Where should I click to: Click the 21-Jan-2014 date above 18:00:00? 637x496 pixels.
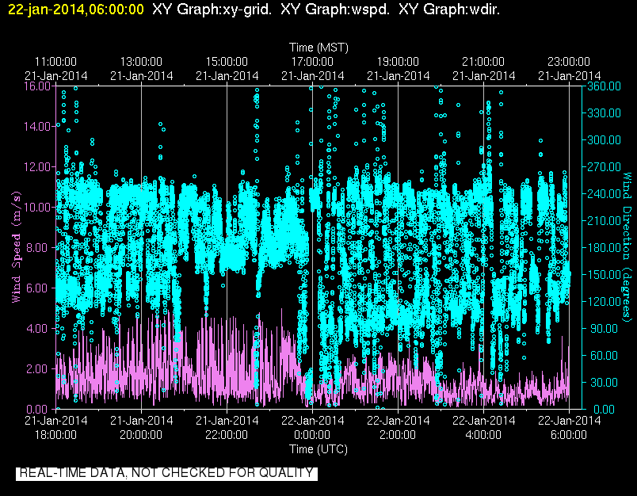(55, 421)
